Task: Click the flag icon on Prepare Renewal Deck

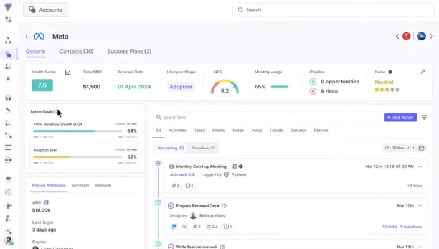Action: pyautogui.click(x=174, y=227)
